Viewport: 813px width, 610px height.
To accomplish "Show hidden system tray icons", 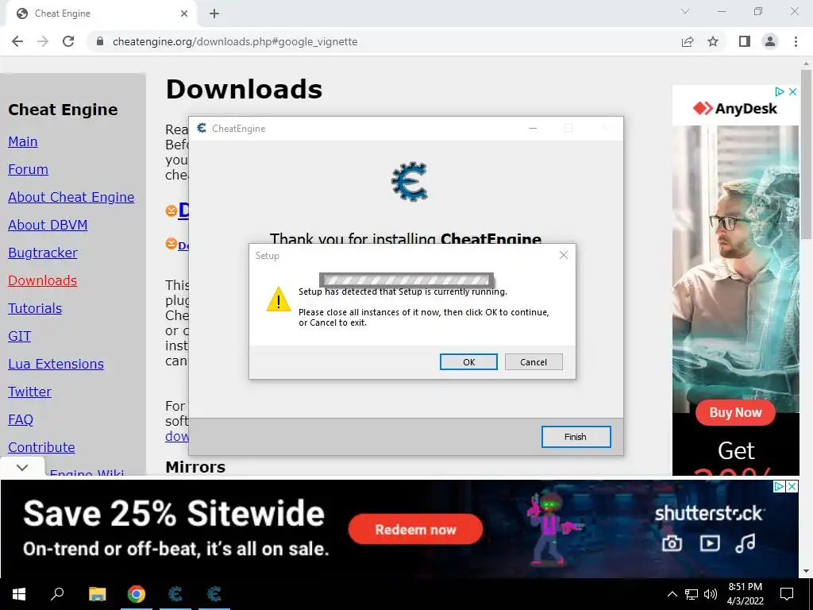I will pyautogui.click(x=672, y=594).
